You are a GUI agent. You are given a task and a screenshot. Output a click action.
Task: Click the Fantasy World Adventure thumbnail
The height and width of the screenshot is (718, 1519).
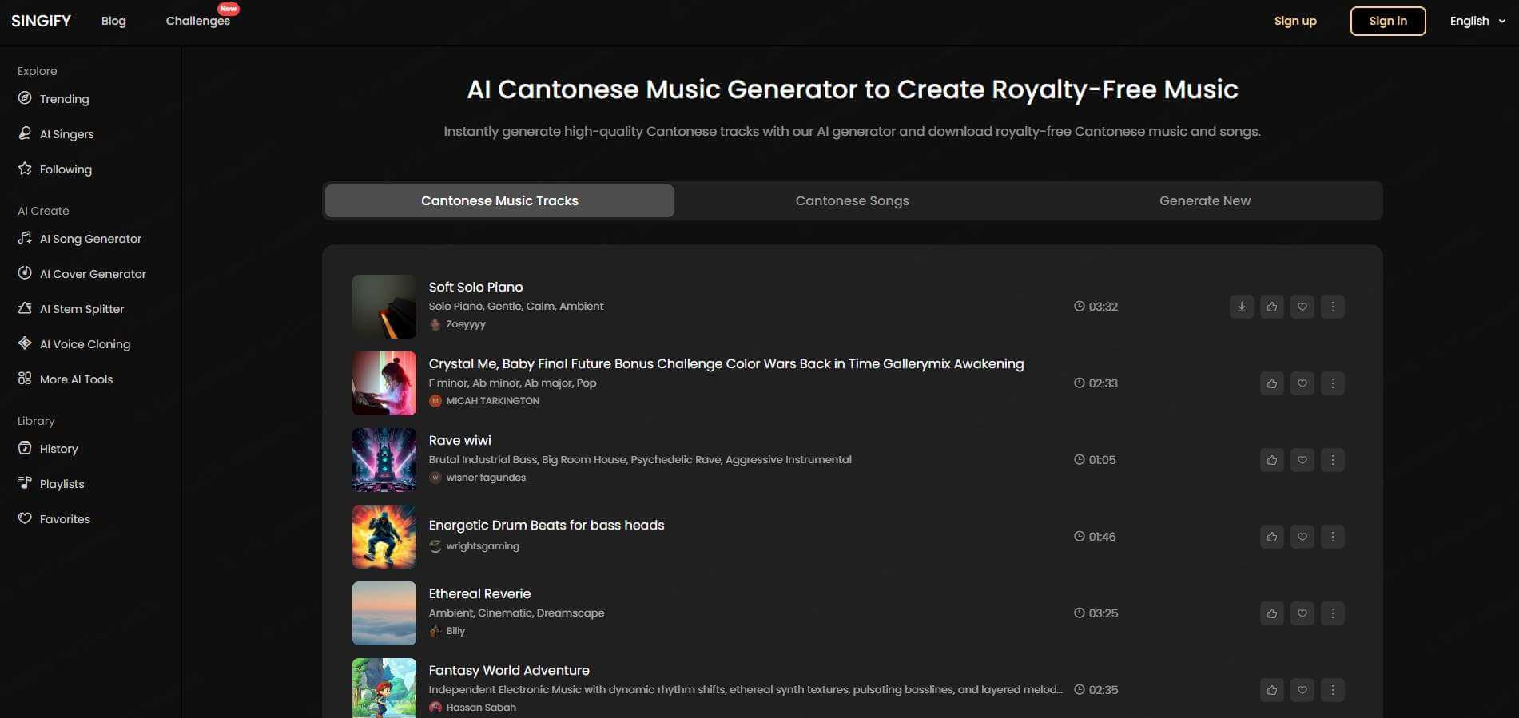point(384,688)
